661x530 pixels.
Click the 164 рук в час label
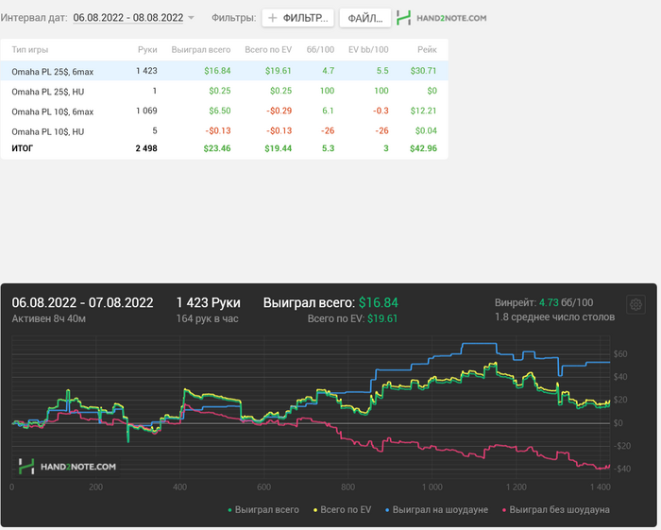coord(207,318)
